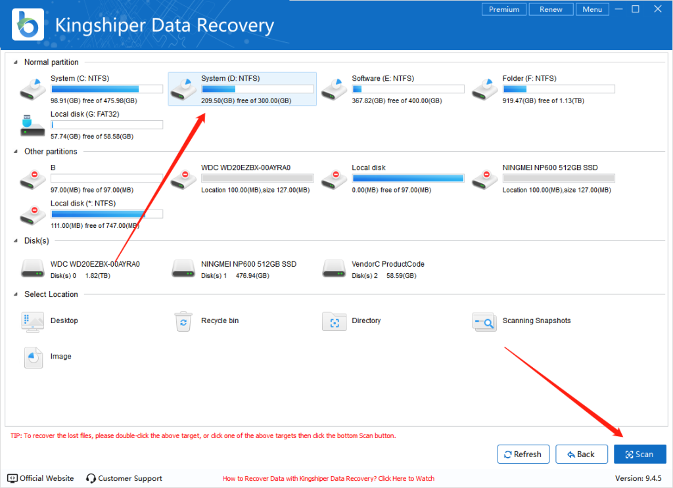Click the Customer Support headset icon

pos(91,478)
